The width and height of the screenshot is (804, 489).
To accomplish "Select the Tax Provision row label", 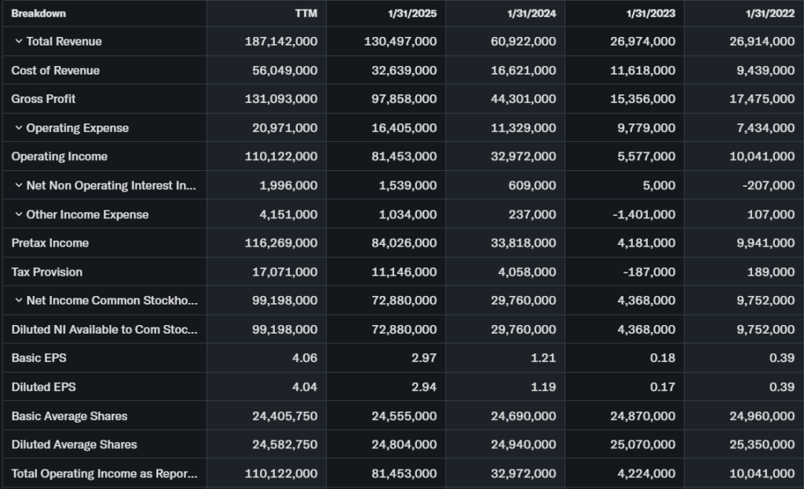I will click(x=47, y=272).
